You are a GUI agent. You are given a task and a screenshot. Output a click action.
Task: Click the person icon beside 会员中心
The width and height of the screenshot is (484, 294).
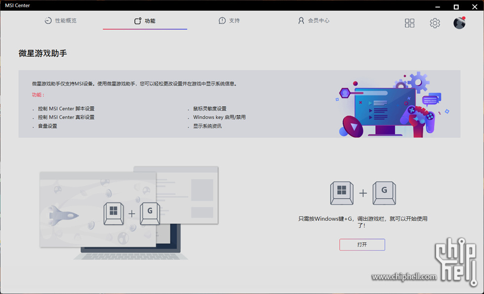pyautogui.click(x=301, y=21)
